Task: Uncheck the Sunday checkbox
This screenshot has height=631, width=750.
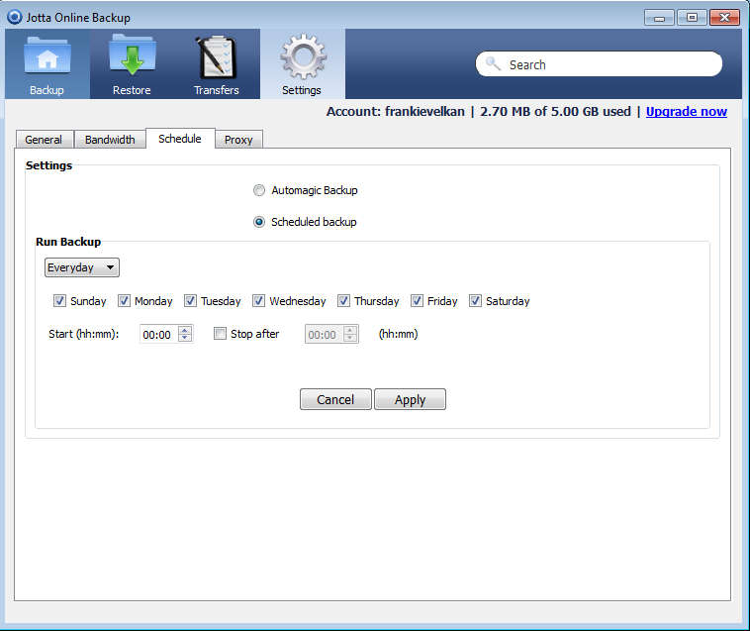Action: (59, 301)
